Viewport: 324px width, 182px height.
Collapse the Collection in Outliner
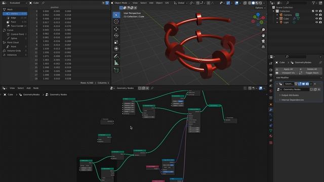pos(273,11)
